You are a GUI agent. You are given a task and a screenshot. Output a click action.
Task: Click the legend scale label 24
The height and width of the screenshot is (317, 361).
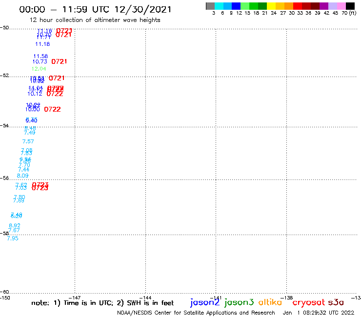[x=274, y=13]
